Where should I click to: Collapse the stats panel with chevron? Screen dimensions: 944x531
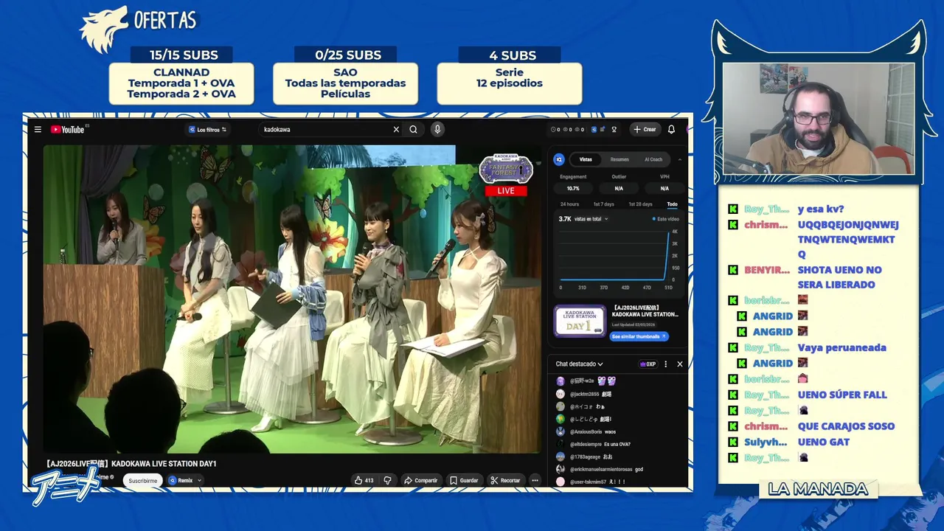680,159
